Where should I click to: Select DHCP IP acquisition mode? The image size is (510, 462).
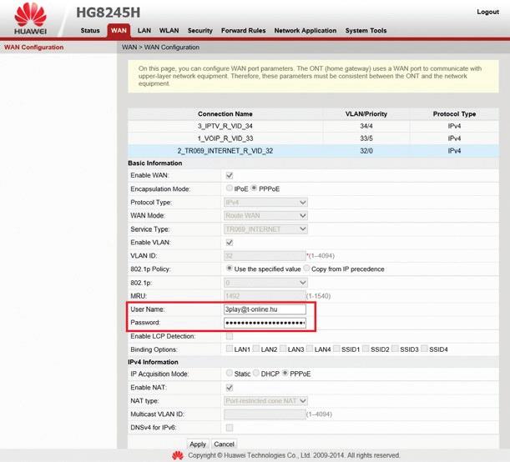click(256, 373)
